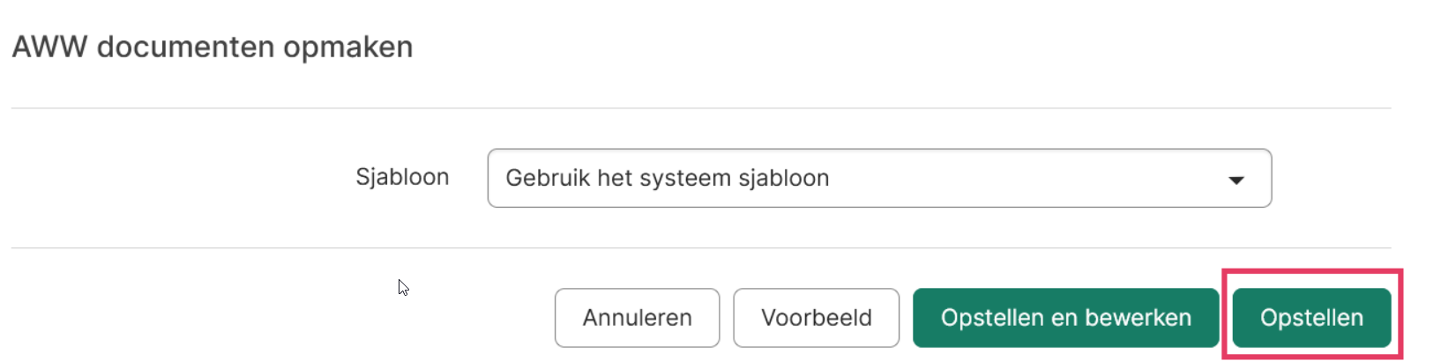Select the 'Gebruik het systeem sjabloon' combo box

tap(879, 178)
